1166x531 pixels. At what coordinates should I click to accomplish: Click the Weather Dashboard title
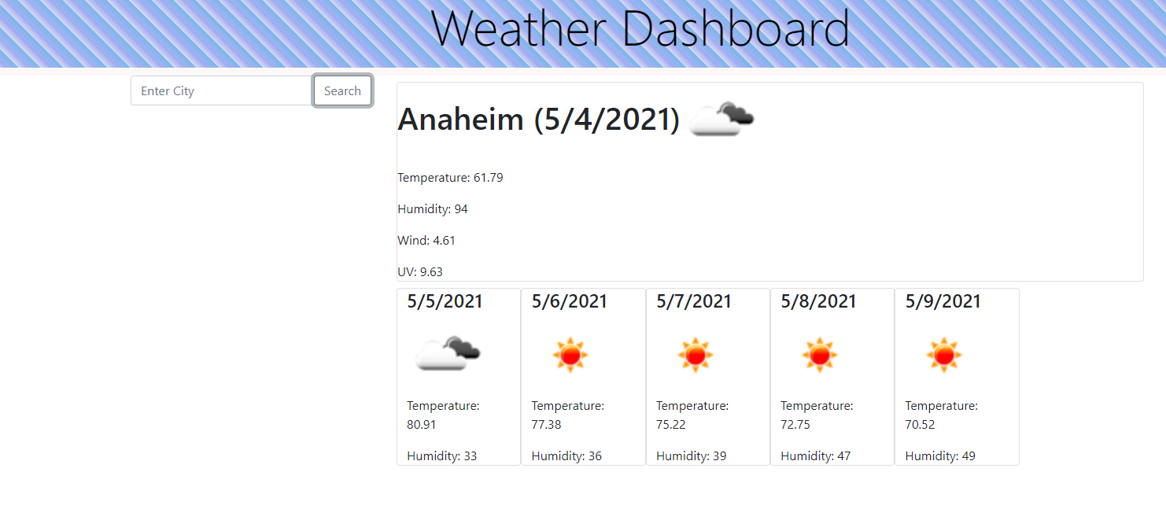click(640, 30)
